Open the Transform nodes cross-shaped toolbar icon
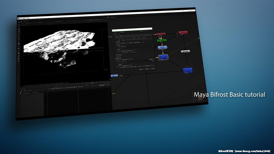The width and height of the screenshot is (274, 154). tap(19, 41)
